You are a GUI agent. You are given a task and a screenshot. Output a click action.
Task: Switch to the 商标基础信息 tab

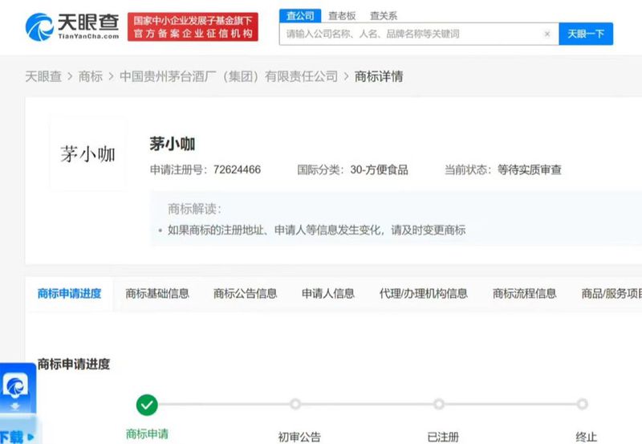coord(157,294)
